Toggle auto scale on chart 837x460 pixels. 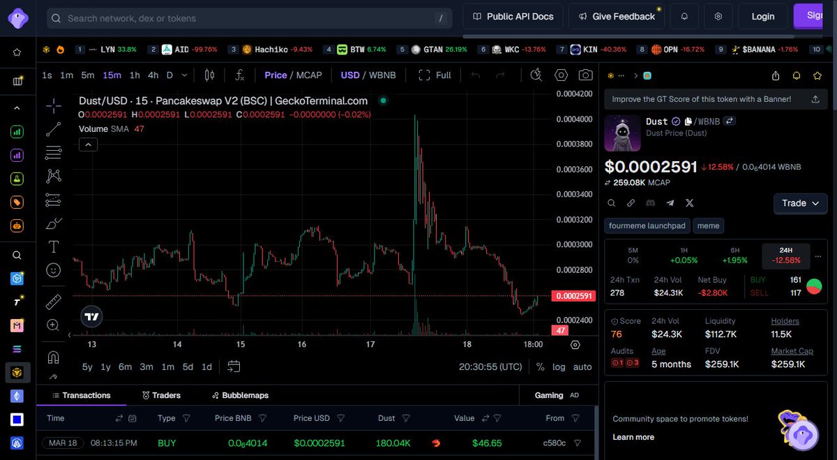coord(582,366)
